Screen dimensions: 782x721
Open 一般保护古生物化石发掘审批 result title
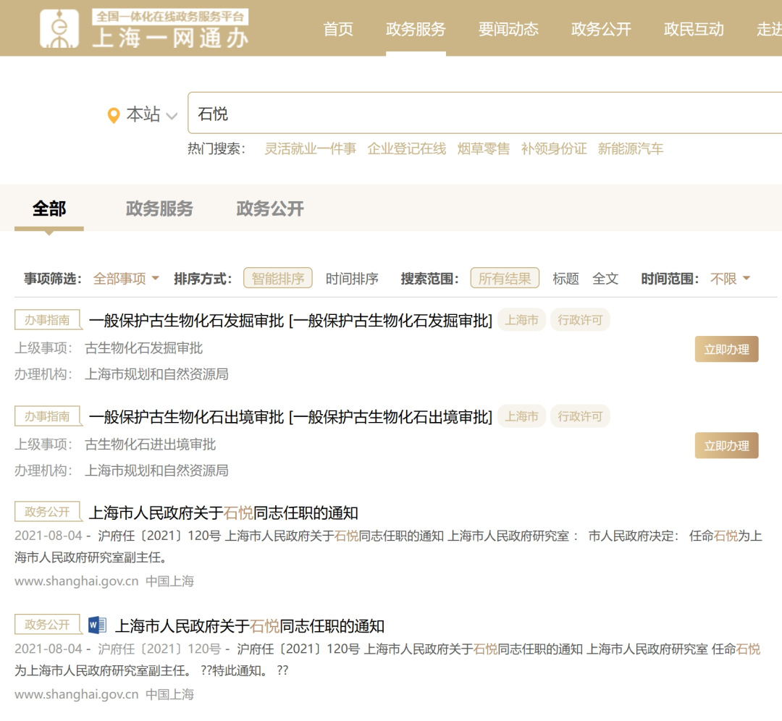(290, 320)
